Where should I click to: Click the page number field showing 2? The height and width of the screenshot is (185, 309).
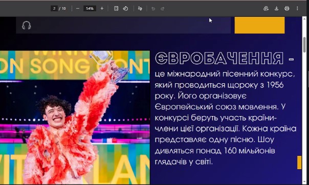pyautogui.click(x=54, y=9)
